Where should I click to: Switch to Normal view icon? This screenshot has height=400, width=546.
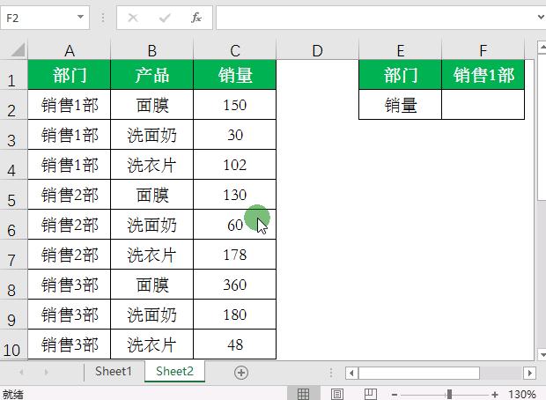[303, 394]
